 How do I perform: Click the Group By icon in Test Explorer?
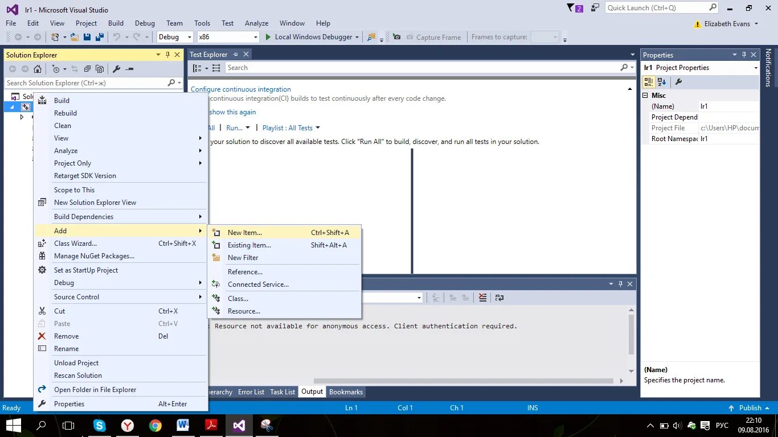tap(196, 68)
